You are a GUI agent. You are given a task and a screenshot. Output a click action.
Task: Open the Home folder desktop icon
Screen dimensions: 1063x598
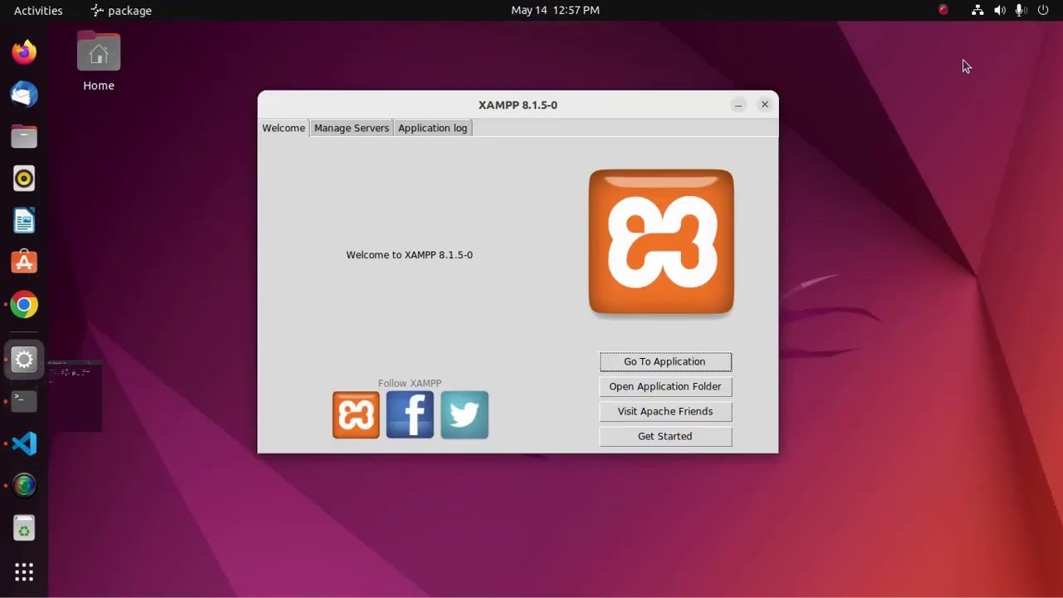99,61
